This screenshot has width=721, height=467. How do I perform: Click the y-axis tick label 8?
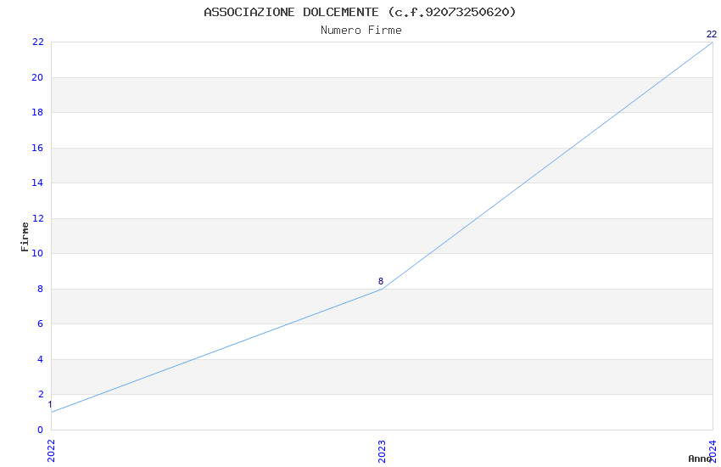click(x=41, y=289)
